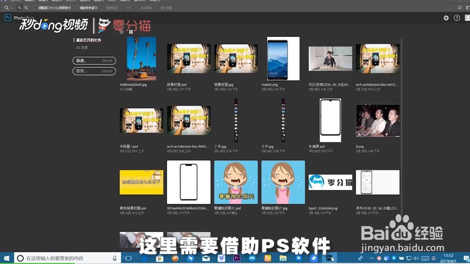Click the 适合屏幕 button in options bar
The image size is (470, 264).
click(146, 8)
